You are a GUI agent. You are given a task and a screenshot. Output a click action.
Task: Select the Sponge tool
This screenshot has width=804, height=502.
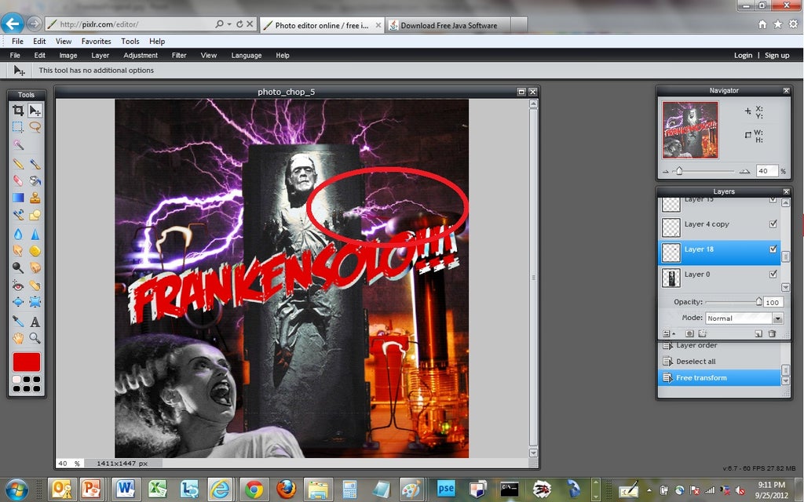[x=35, y=250]
